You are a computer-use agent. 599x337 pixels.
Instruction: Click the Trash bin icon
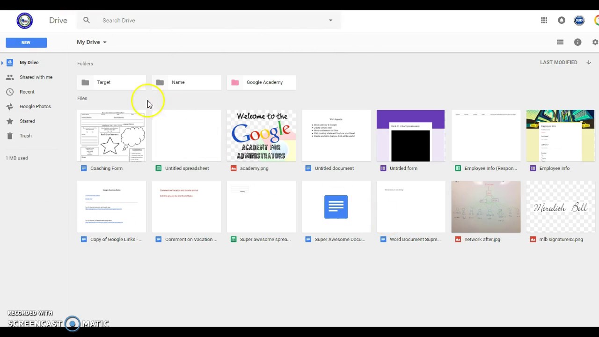[10, 136]
